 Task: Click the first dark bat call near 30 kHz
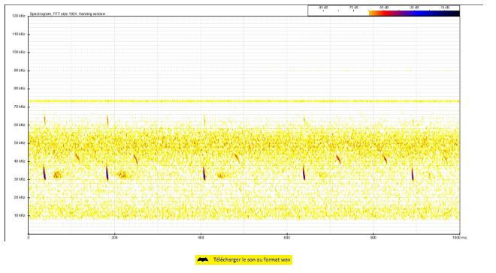click(x=44, y=172)
